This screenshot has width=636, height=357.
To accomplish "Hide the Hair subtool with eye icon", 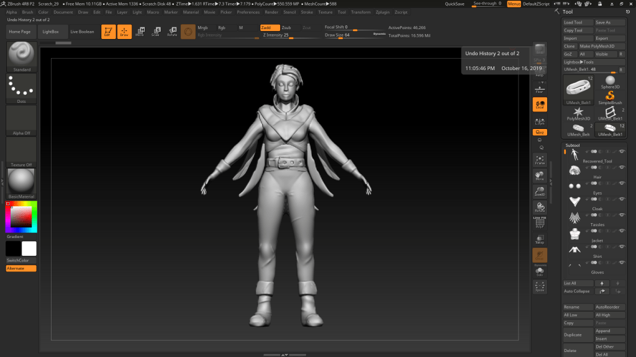I will [622, 168].
